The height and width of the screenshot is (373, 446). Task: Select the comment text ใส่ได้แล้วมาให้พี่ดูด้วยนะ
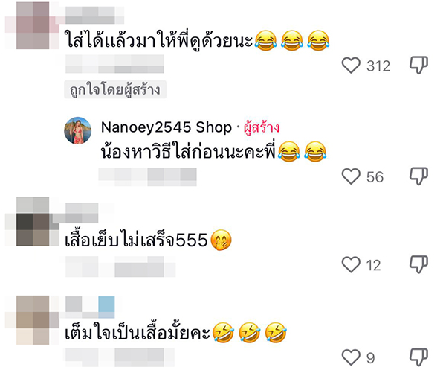click(x=159, y=41)
